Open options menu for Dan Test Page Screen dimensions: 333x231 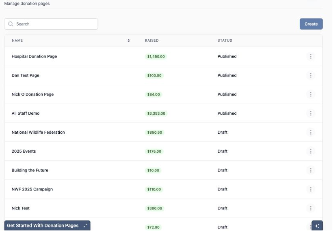[311, 75]
